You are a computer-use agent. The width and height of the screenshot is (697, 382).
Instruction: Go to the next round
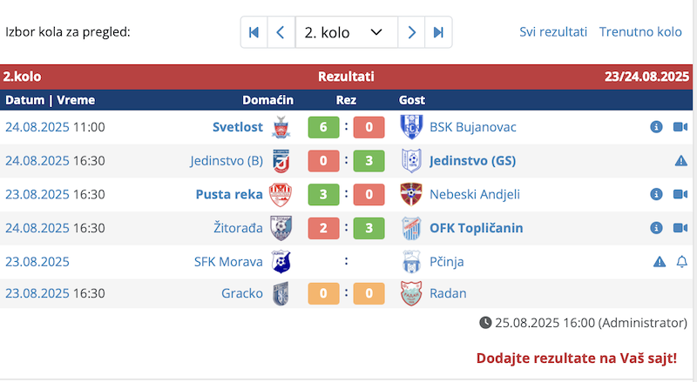[x=411, y=32]
